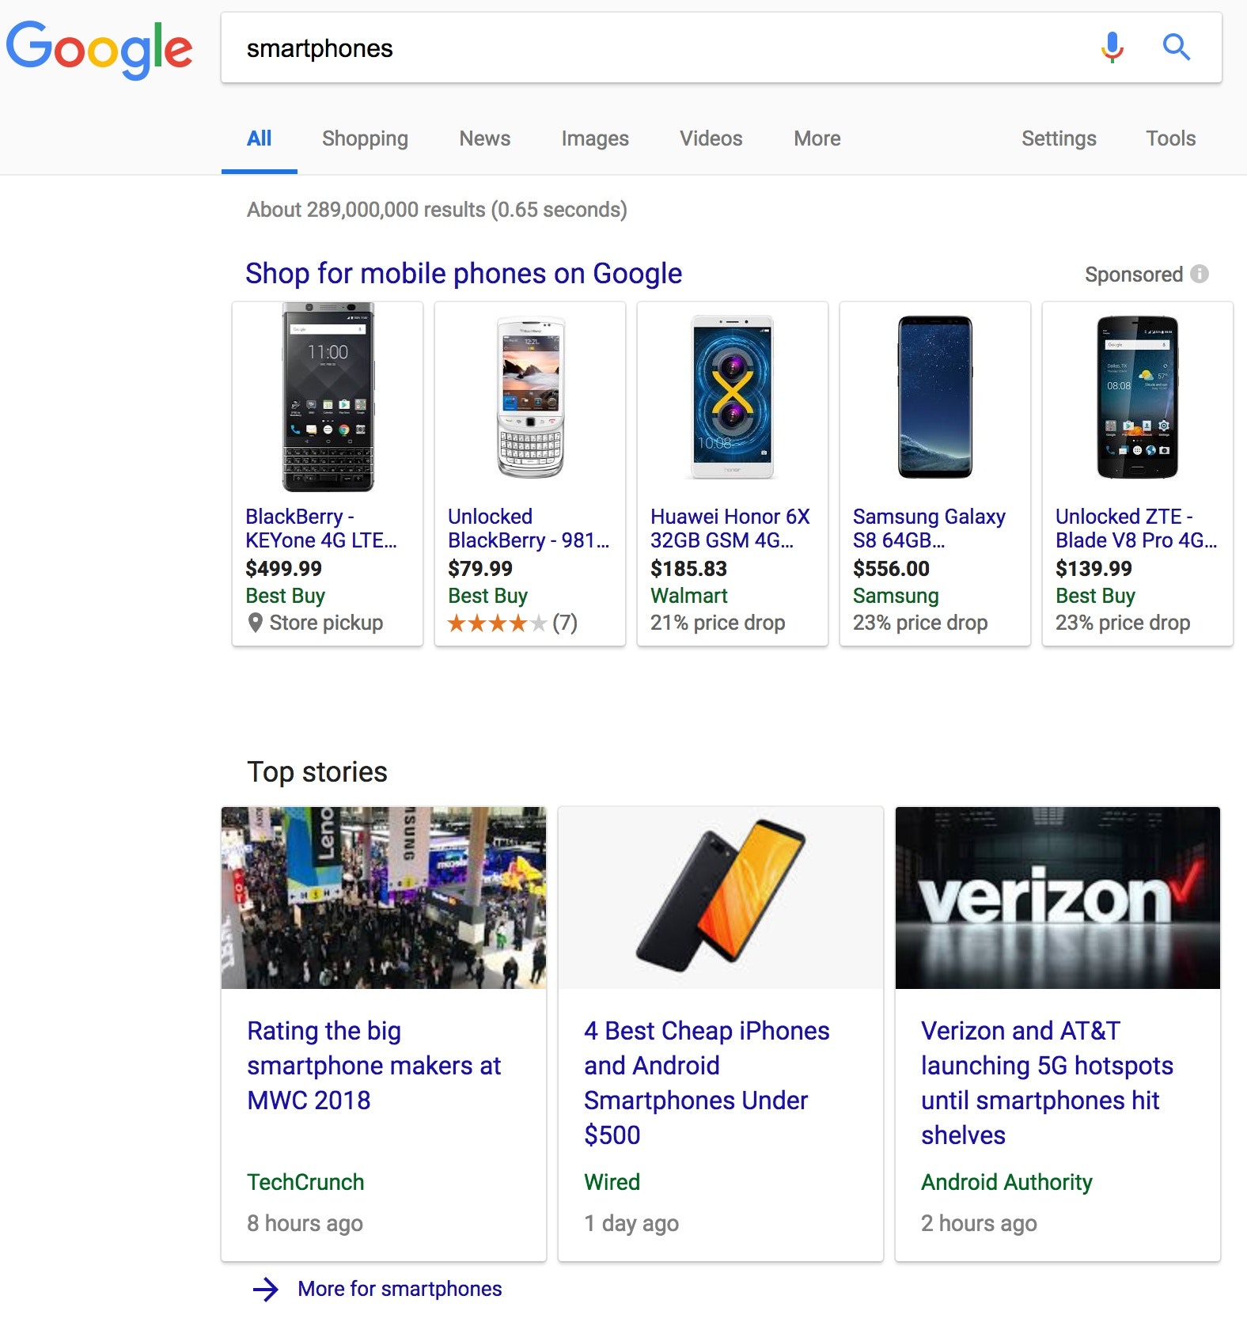The image size is (1247, 1326).
Task: Click the voice search microphone icon
Action: (1112, 47)
